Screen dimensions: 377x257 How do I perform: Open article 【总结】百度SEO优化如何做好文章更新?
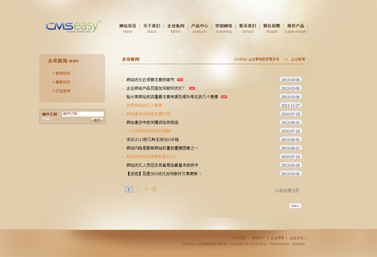pos(164,173)
